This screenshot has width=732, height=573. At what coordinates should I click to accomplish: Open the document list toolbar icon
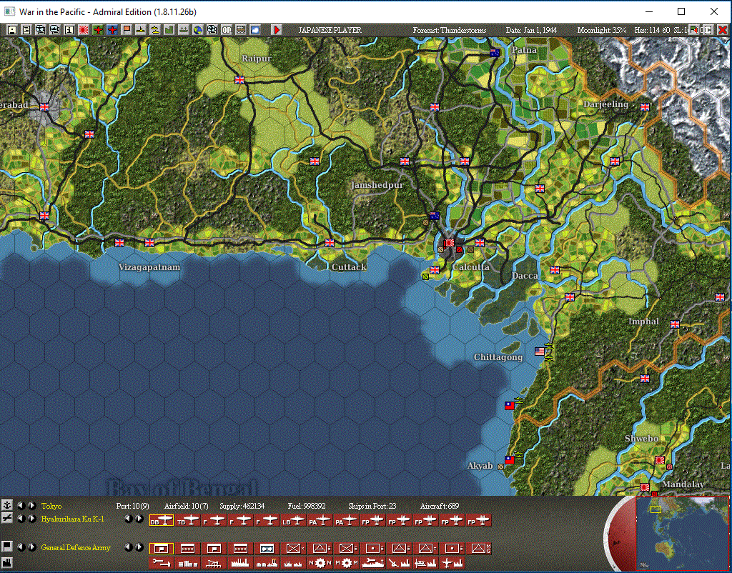pos(26,30)
